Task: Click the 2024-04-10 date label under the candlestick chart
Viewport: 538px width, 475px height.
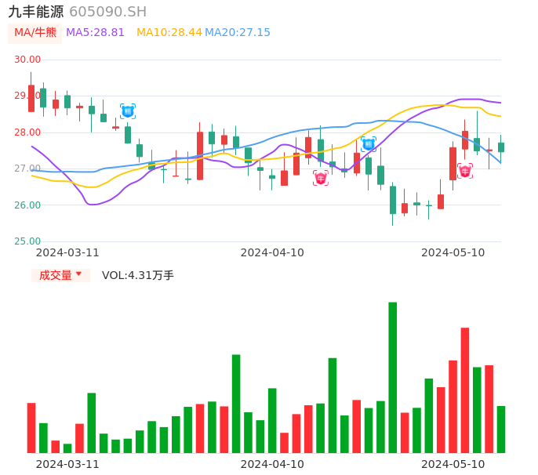Action: point(272,252)
